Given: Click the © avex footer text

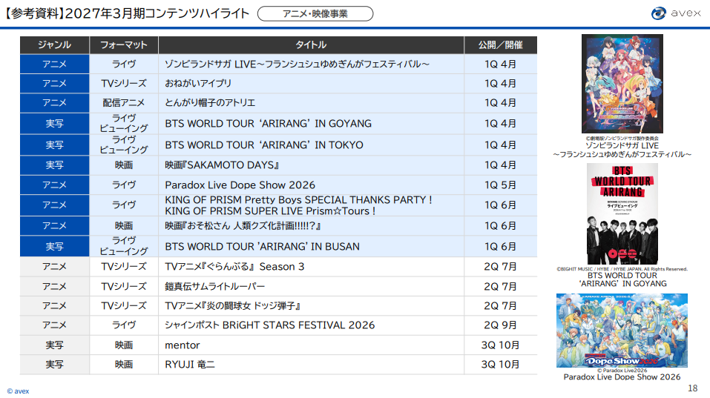Looking at the screenshot, I should (x=18, y=391).
